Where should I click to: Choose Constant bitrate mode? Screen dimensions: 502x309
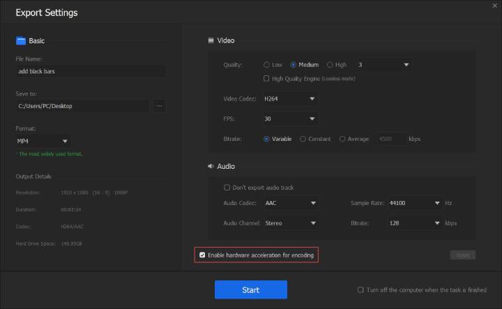(x=303, y=139)
